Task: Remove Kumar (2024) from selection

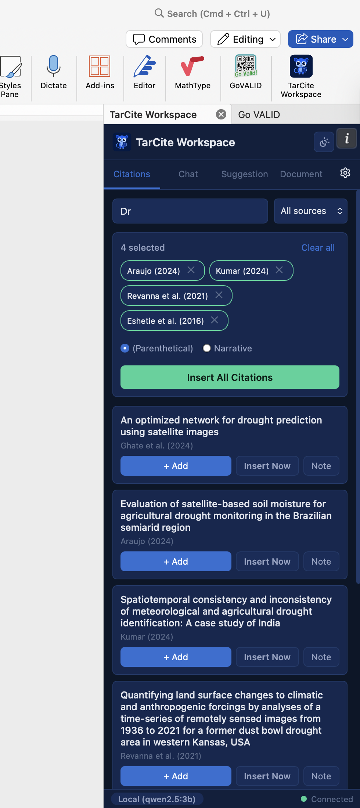Action: (279, 270)
